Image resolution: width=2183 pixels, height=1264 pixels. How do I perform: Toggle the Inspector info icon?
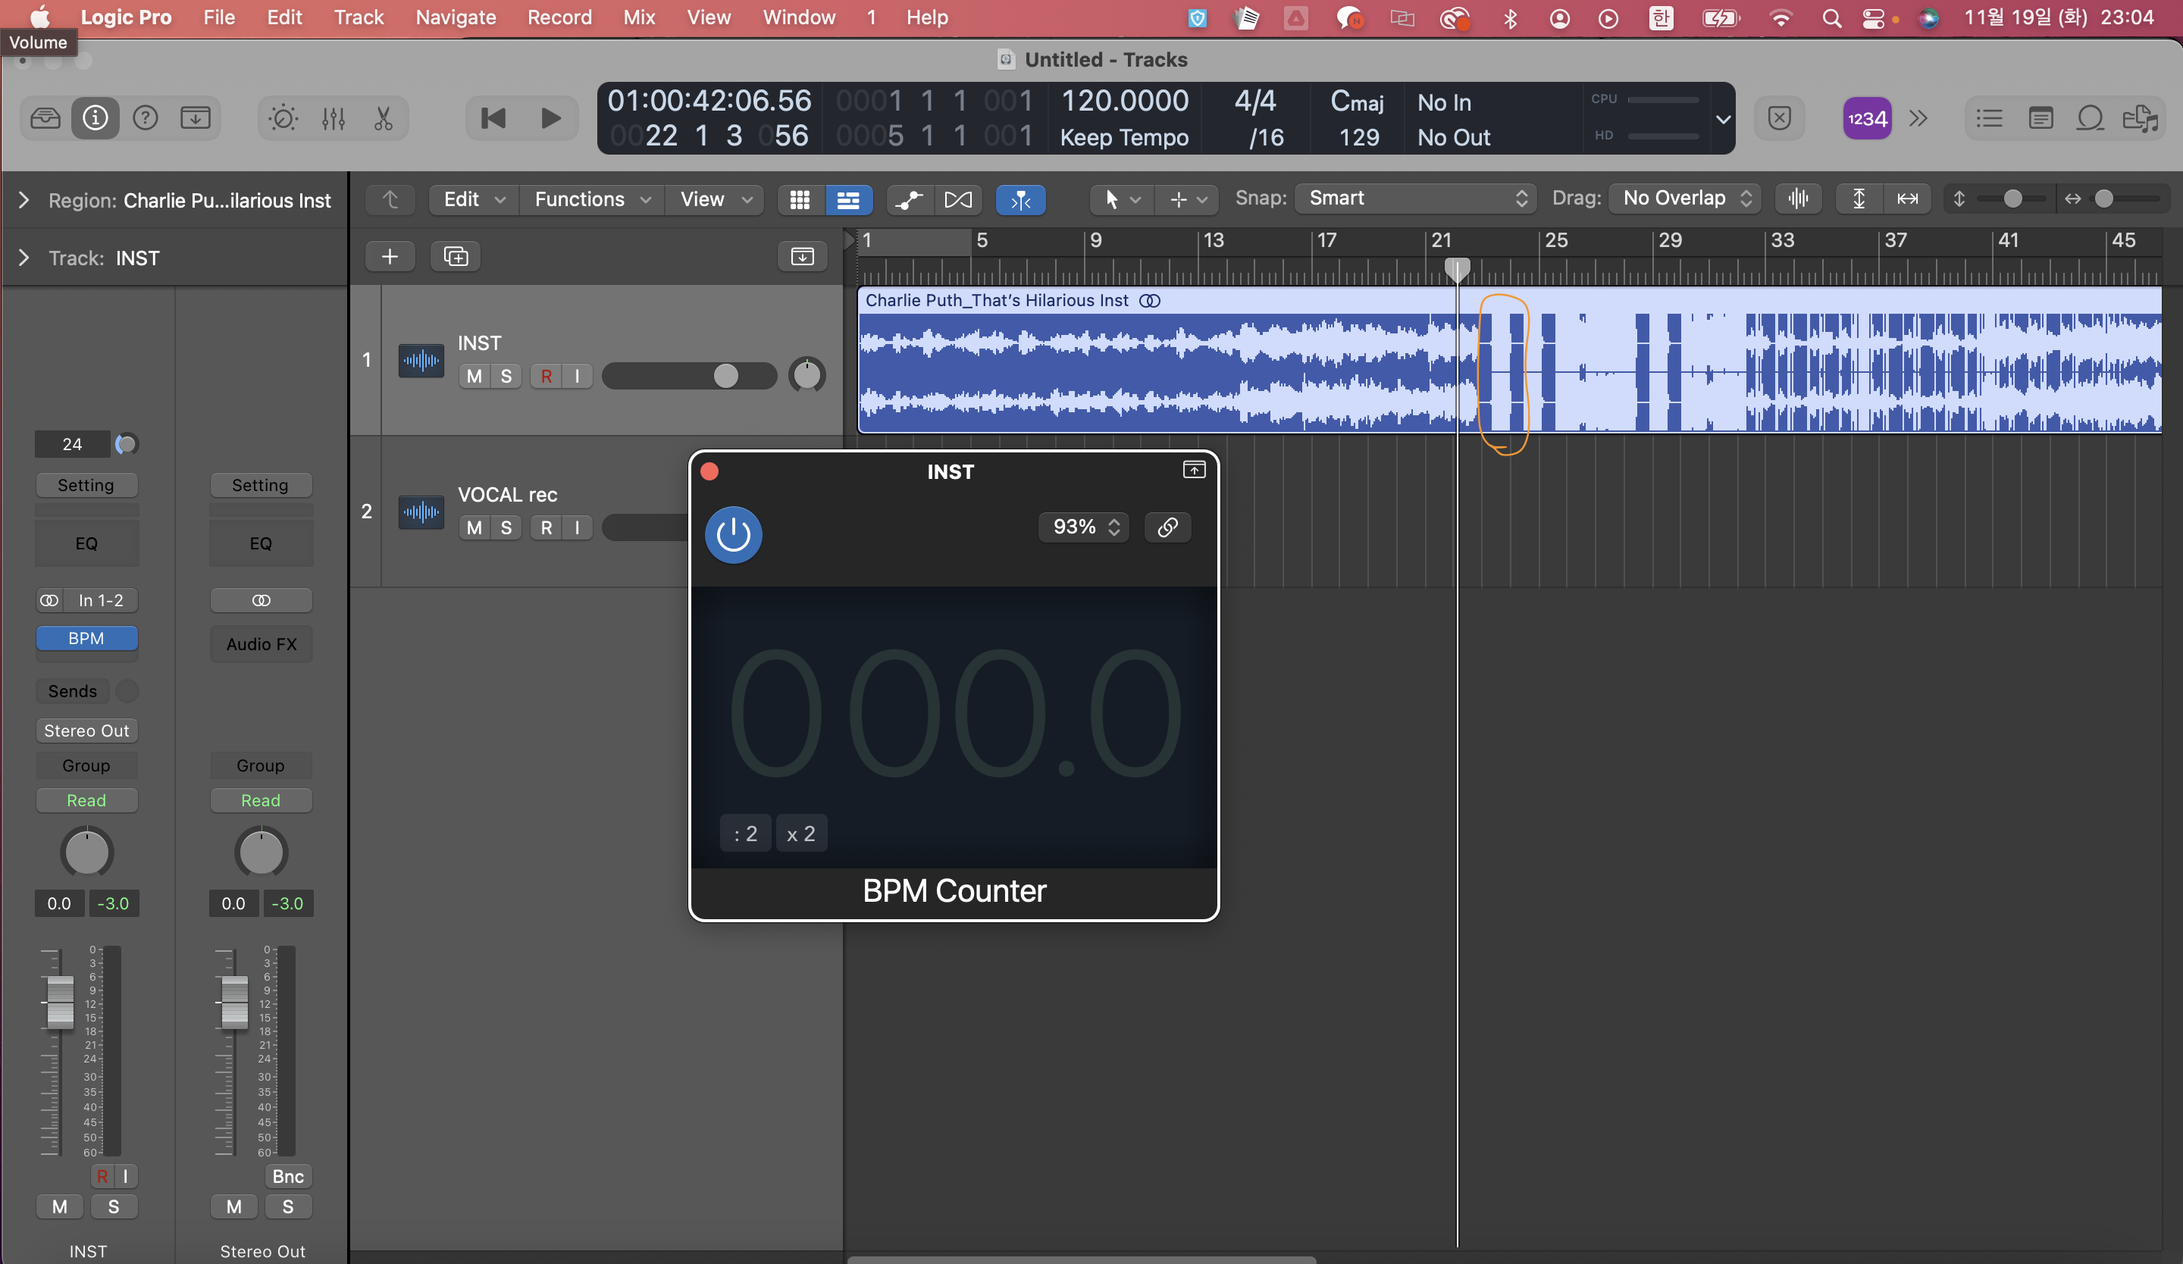tap(96, 117)
